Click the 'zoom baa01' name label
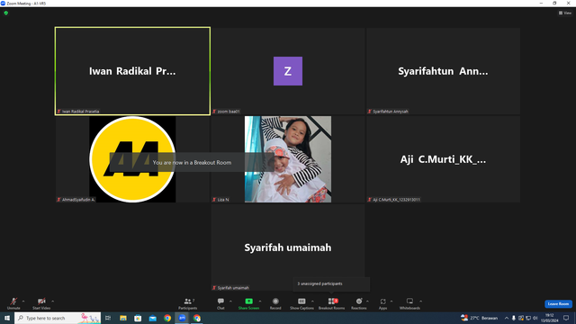576x324 pixels. [229, 112]
